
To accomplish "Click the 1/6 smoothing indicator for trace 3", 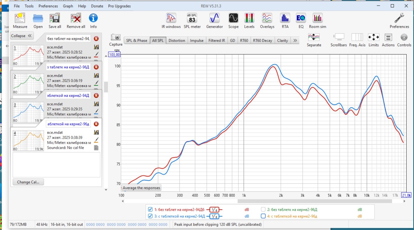I will 214,216.
